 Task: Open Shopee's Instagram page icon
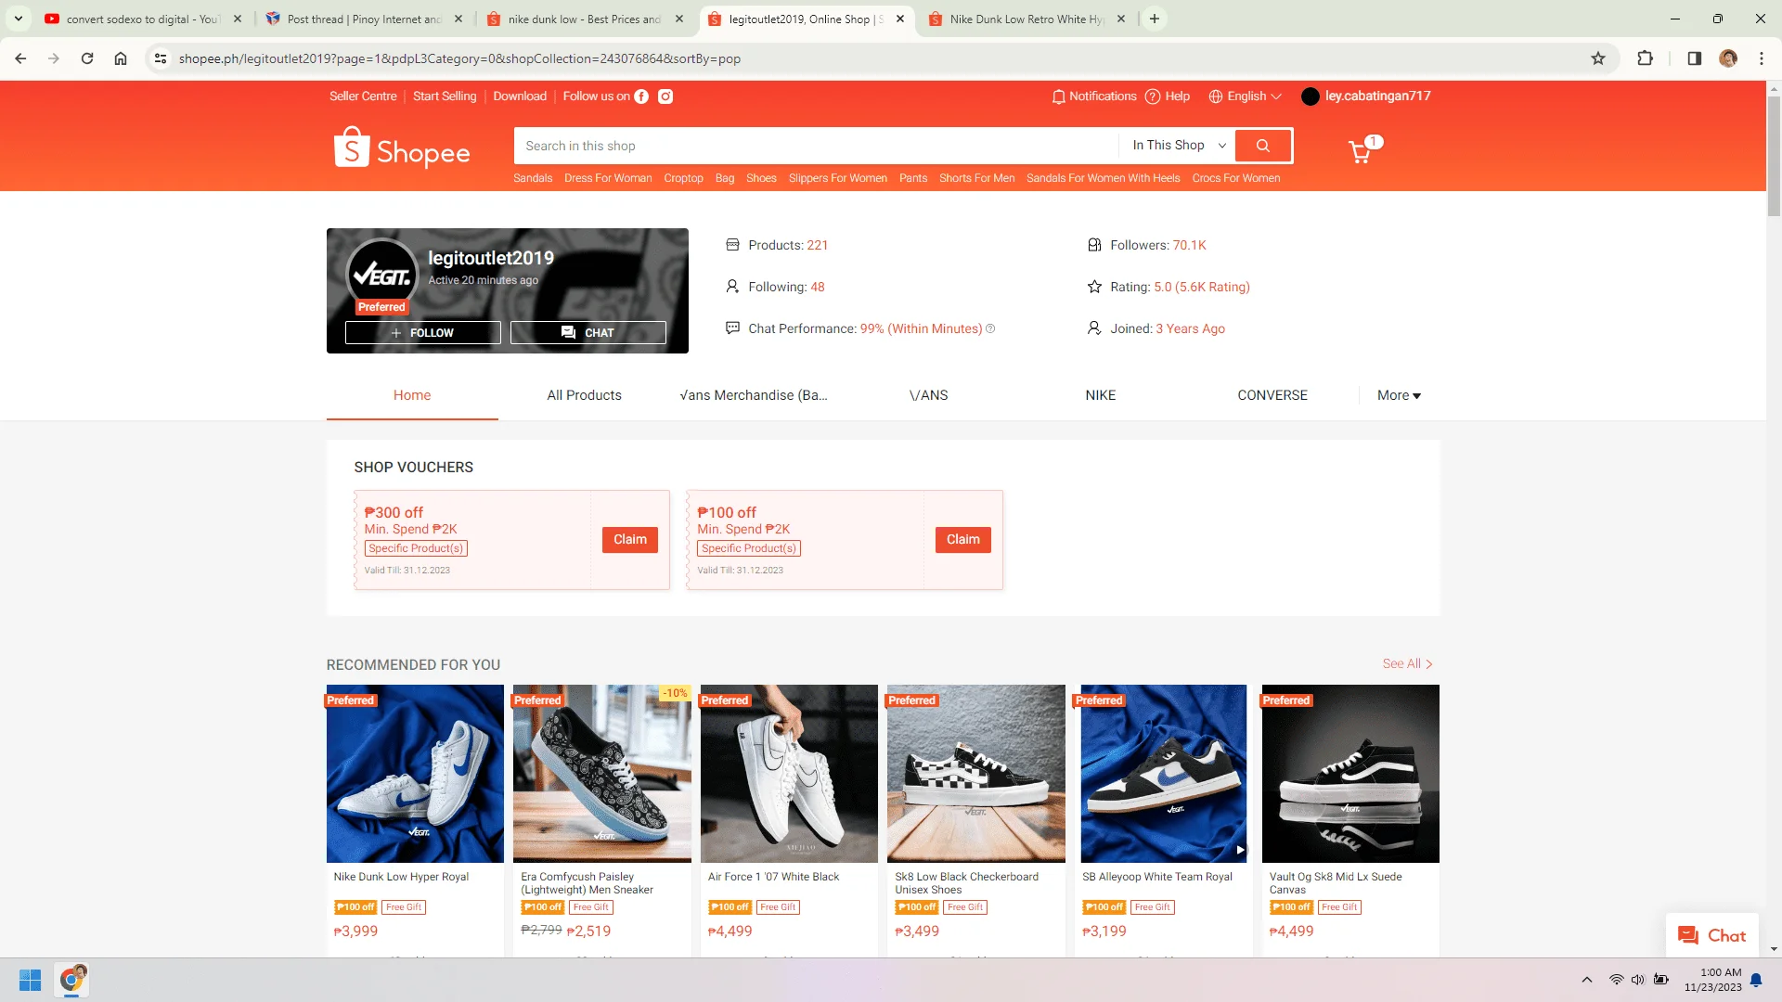coord(665,96)
